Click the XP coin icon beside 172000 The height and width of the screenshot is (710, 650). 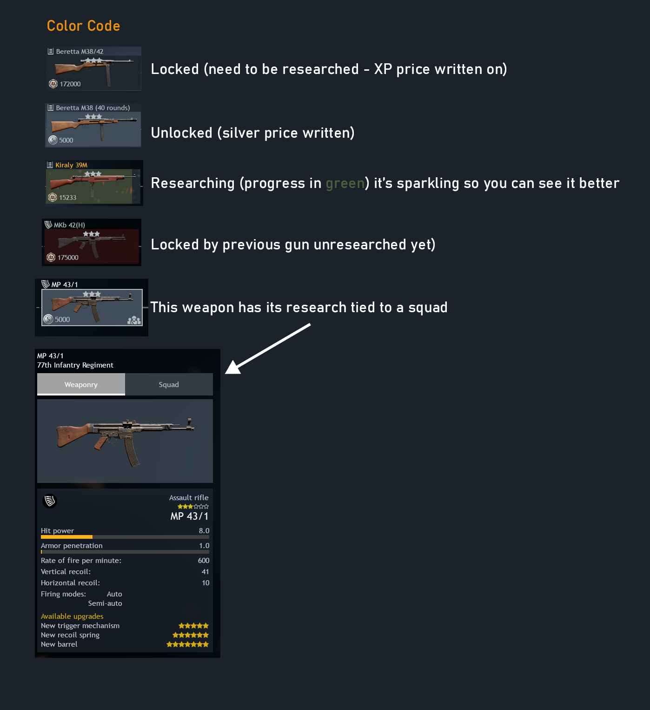(x=53, y=84)
